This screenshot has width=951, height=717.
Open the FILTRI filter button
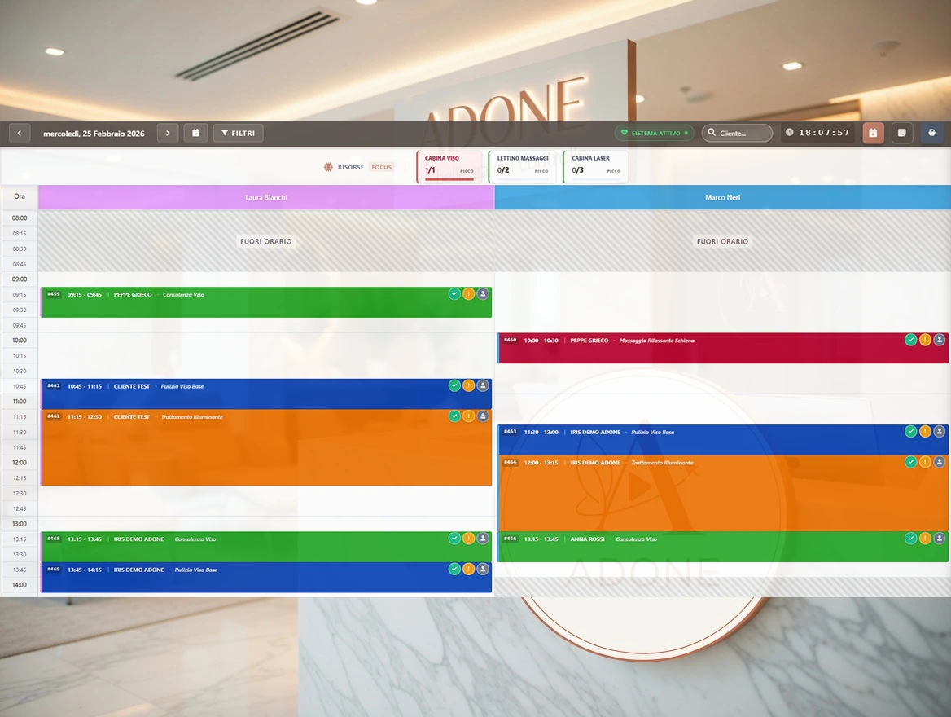coord(238,133)
